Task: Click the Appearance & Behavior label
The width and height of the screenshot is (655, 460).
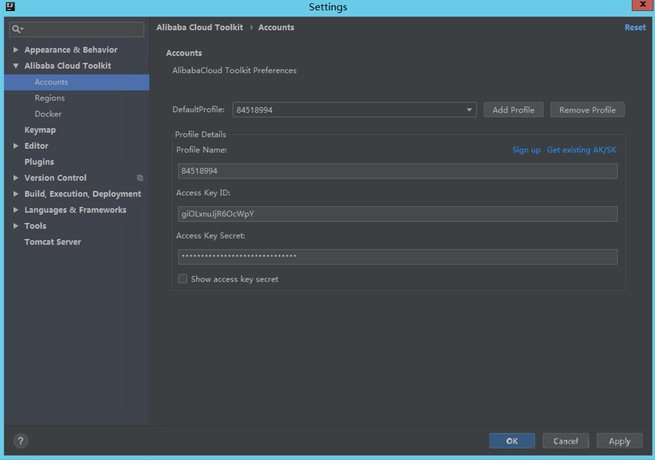Action: pos(71,50)
